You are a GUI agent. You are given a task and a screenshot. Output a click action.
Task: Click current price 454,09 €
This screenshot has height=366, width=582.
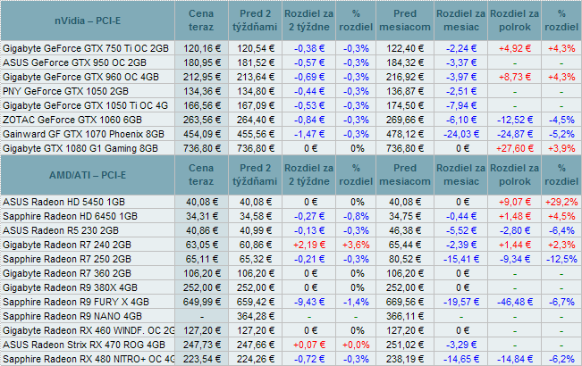(x=201, y=134)
